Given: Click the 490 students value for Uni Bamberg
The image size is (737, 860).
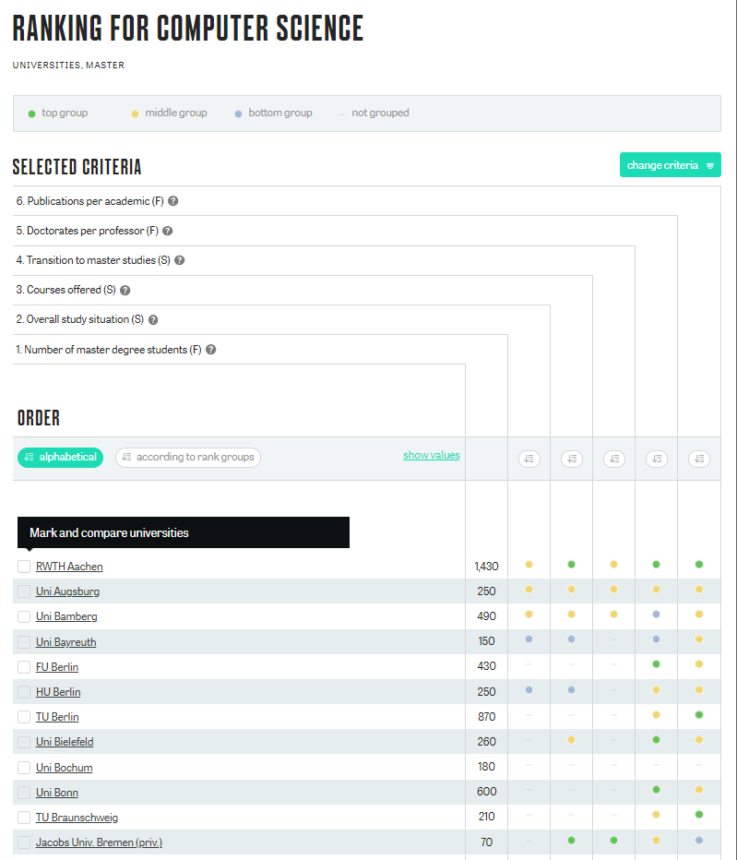Looking at the screenshot, I should pos(486,616).
